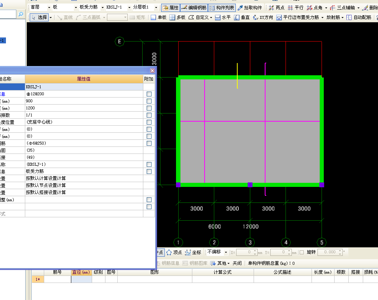Open 编辑钢筋 edit rebar tool

(x=194, y=8)
